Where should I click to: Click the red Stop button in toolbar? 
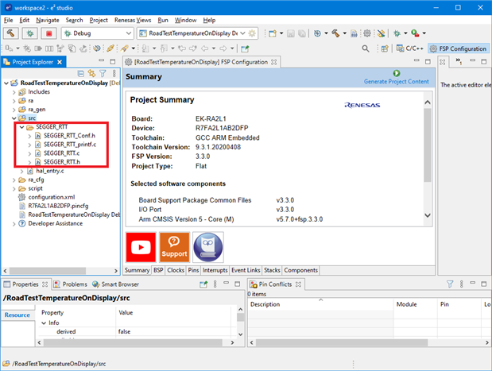[x=49, y=33]
